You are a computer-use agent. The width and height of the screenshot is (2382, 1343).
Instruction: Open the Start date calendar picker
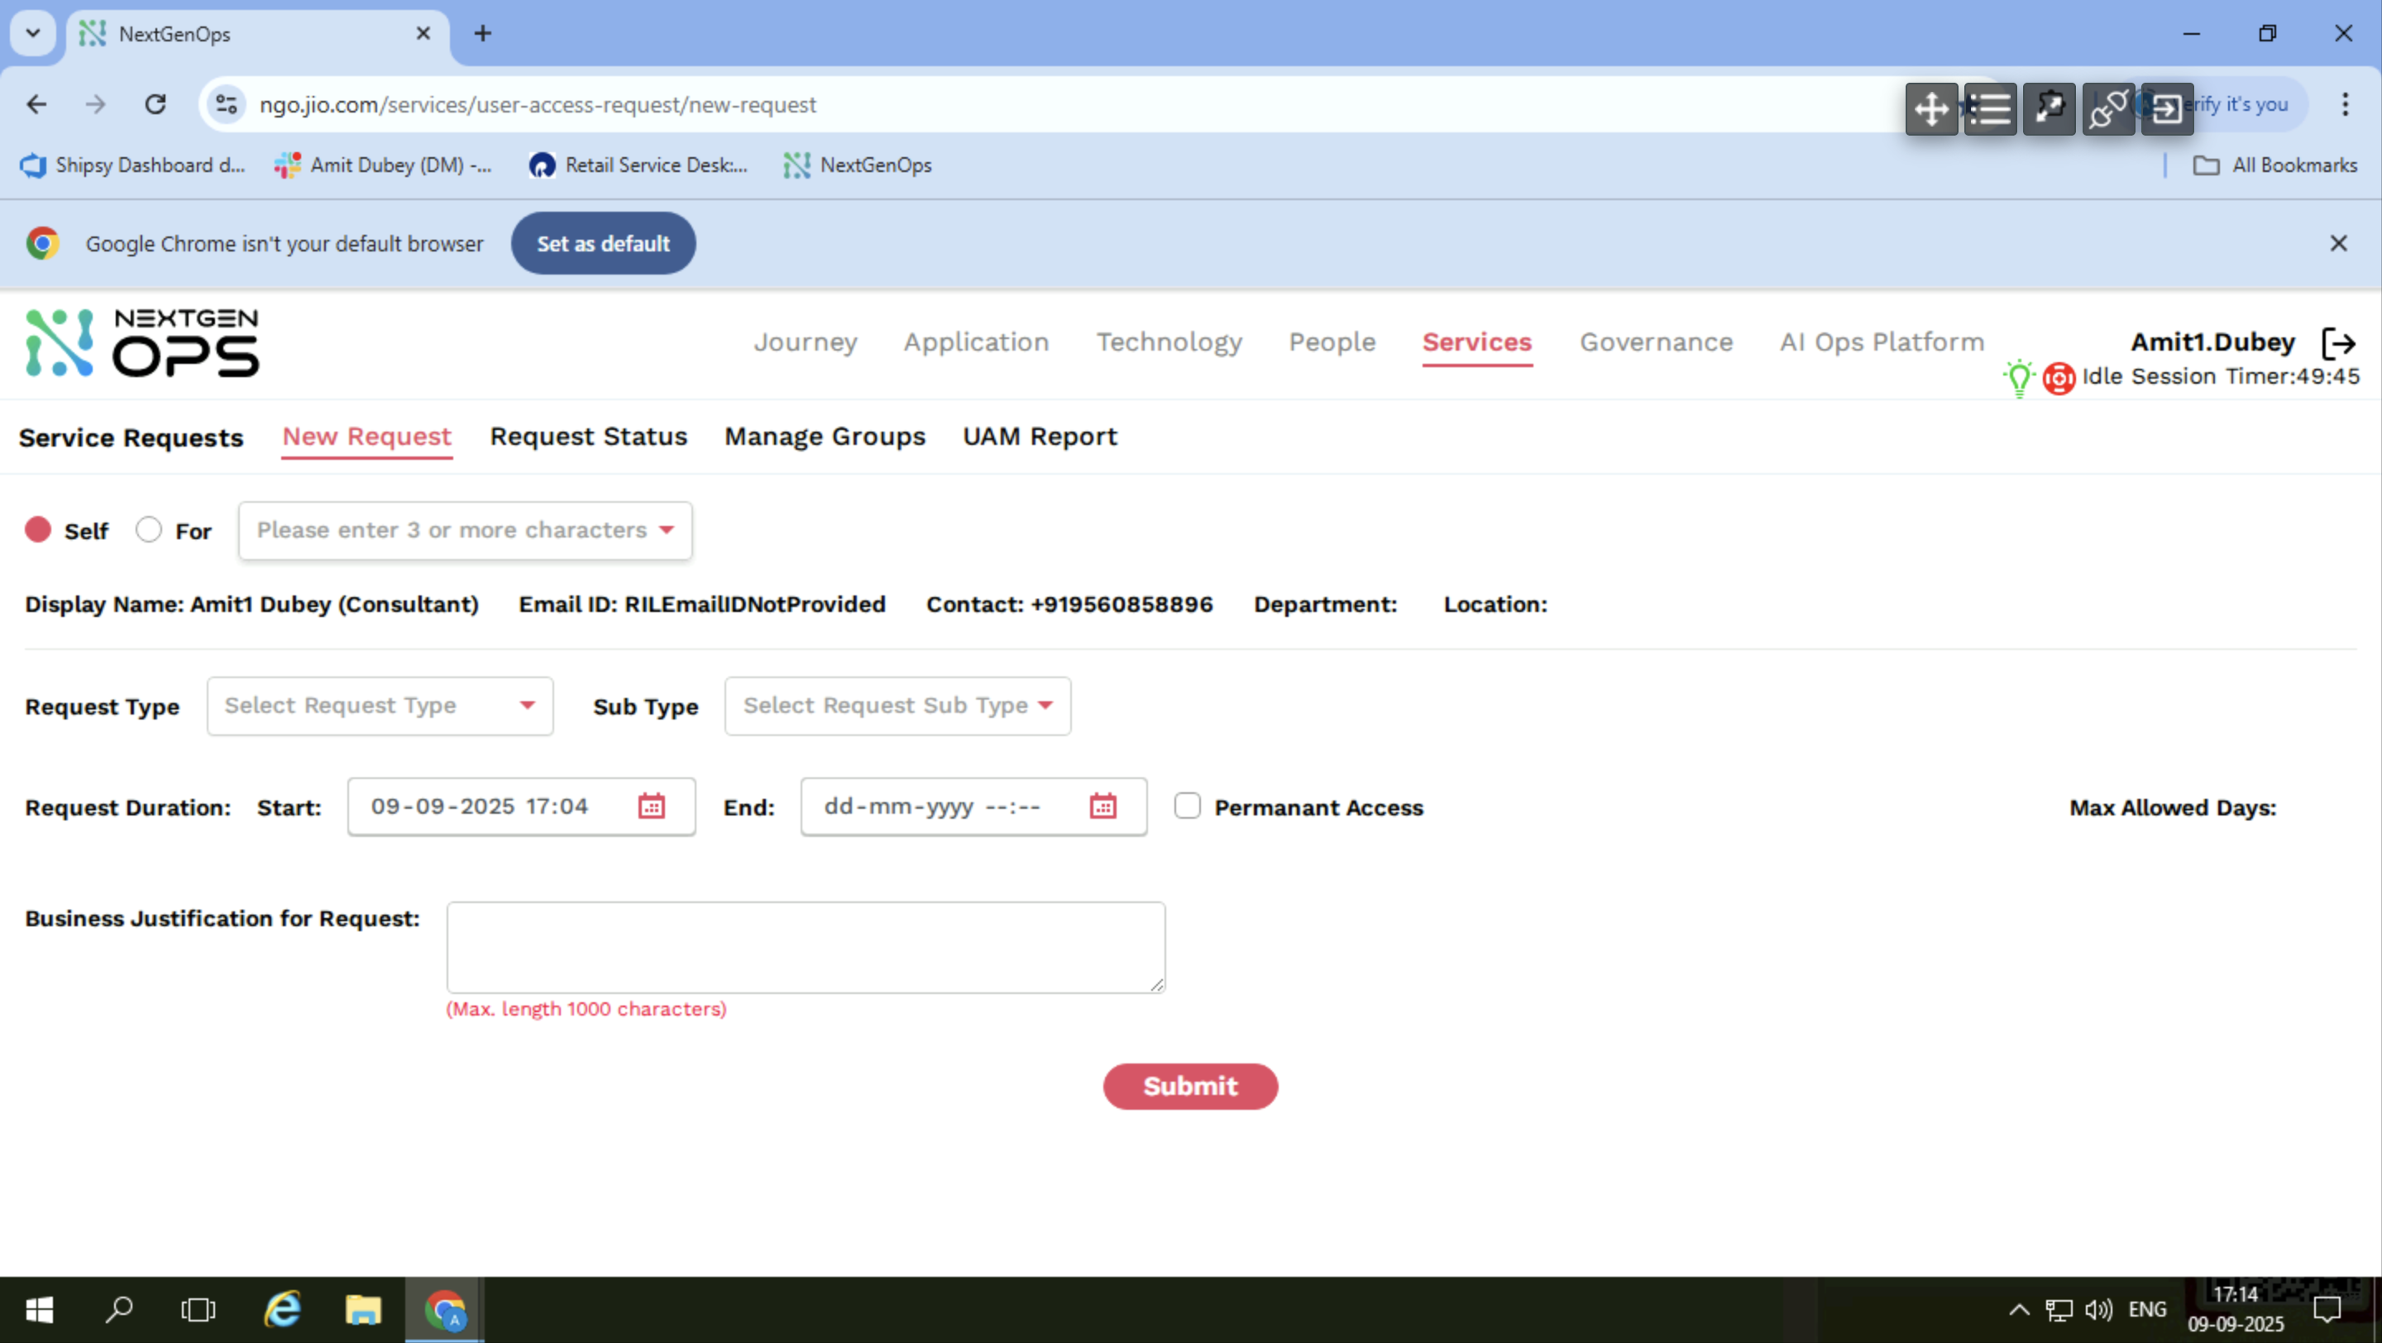[653, 805]
